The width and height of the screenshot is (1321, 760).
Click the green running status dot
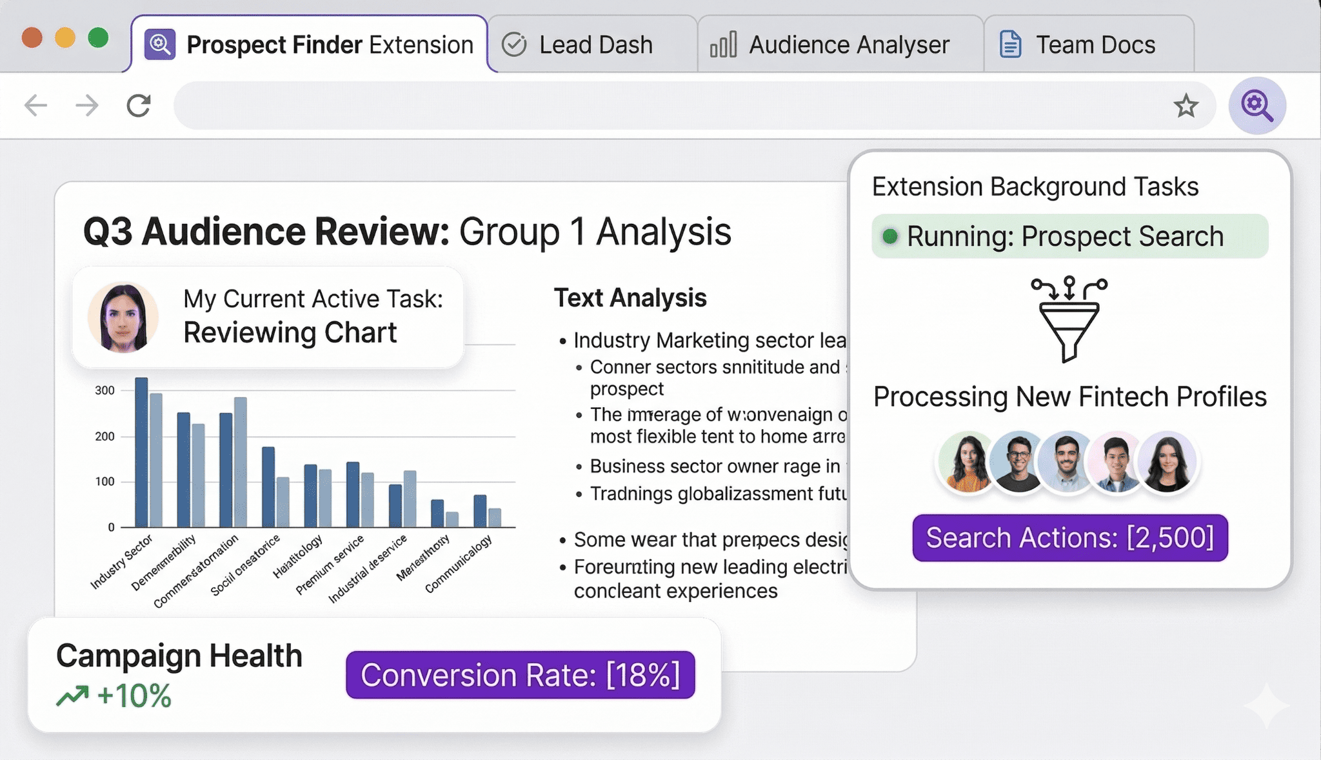890,236
